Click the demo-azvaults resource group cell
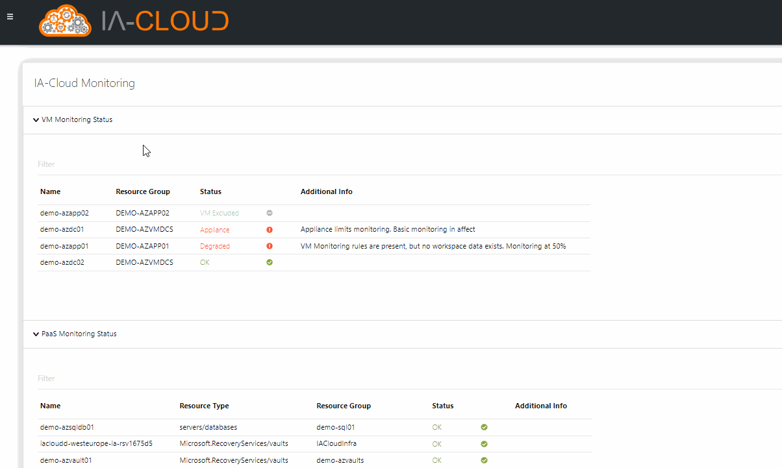The height and width of the screenshot is (468, 782). pyautogui.click(x=340, y=460)
